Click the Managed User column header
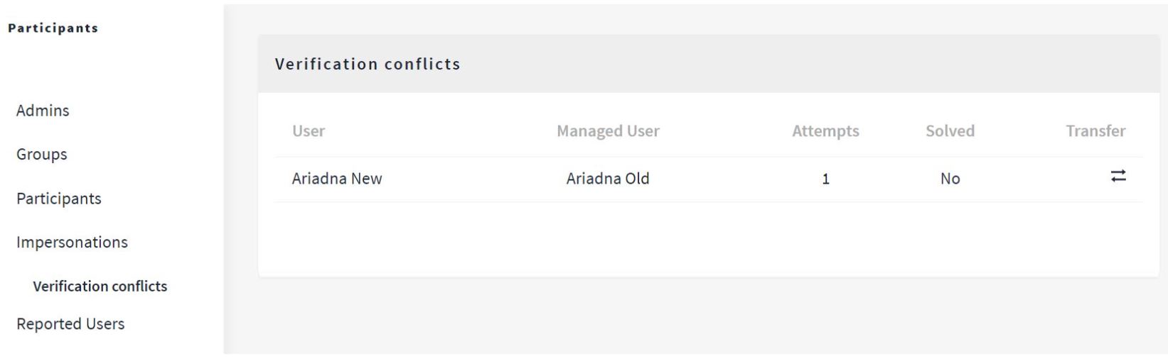This screenshot has height=361, width=1168. 608,131
